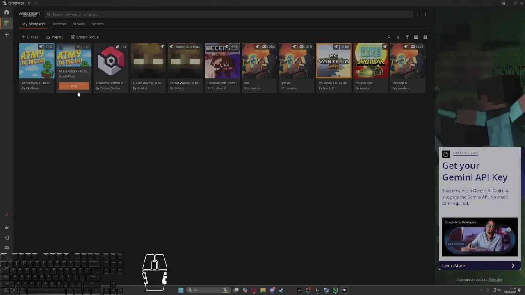
Task: Open the My Modpacks tab
Action: click(34, 24)
